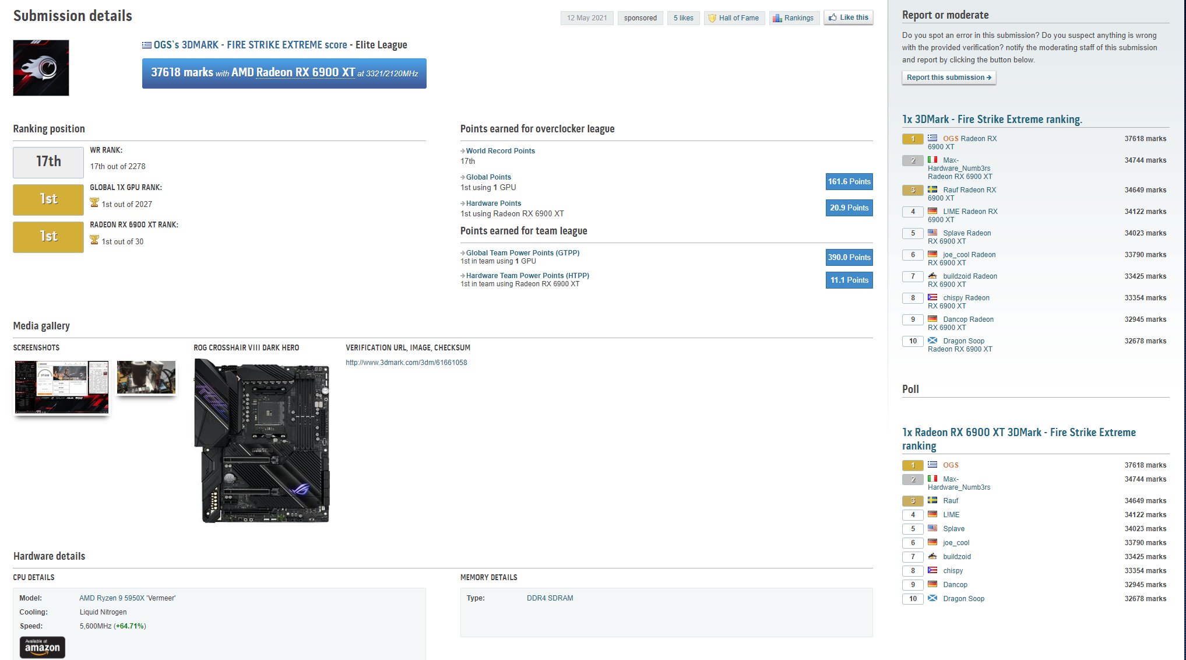
Task: Open Hall of Fame shield link
Action: (x=734, y=18)
